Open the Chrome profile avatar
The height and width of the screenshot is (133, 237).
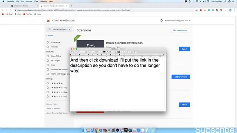pyautogui.click(x=230, y=10)
